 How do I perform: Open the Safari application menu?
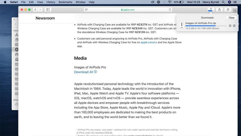pos(14,2)
